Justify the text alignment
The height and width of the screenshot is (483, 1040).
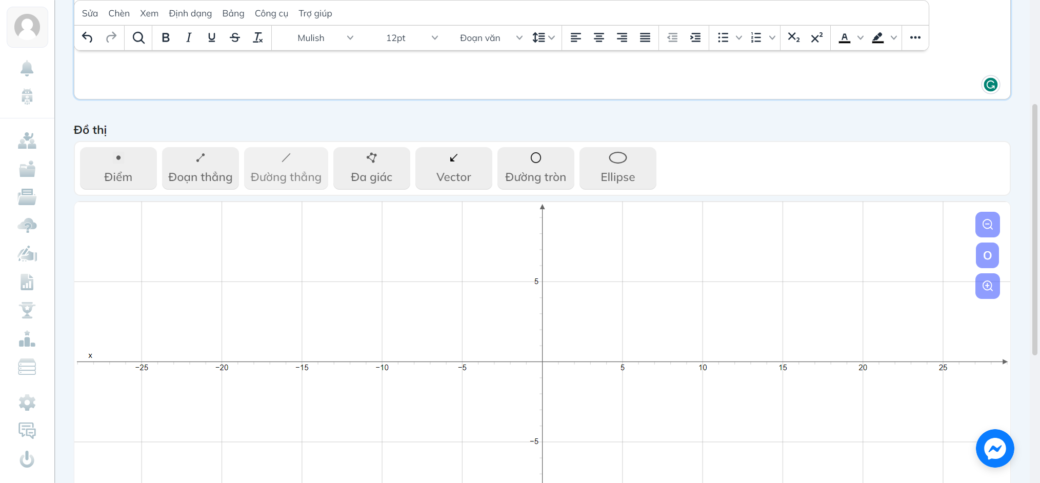pos(645,37)
